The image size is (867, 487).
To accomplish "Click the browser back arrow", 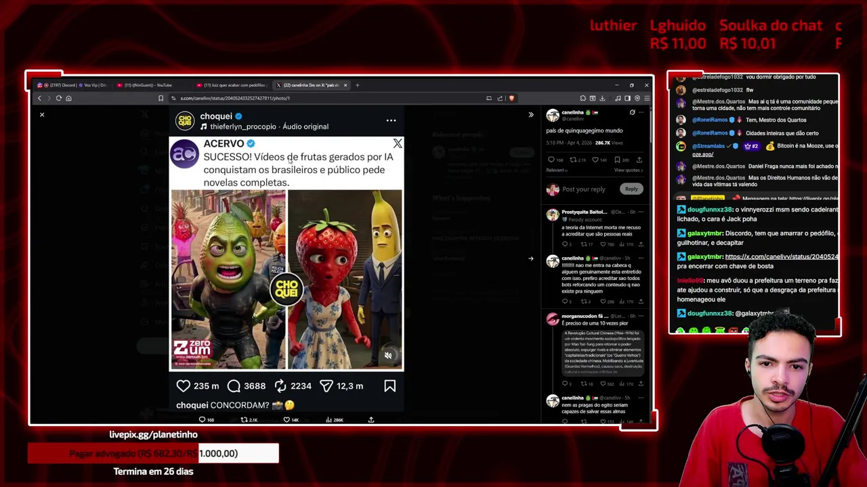I will [39, 98].
